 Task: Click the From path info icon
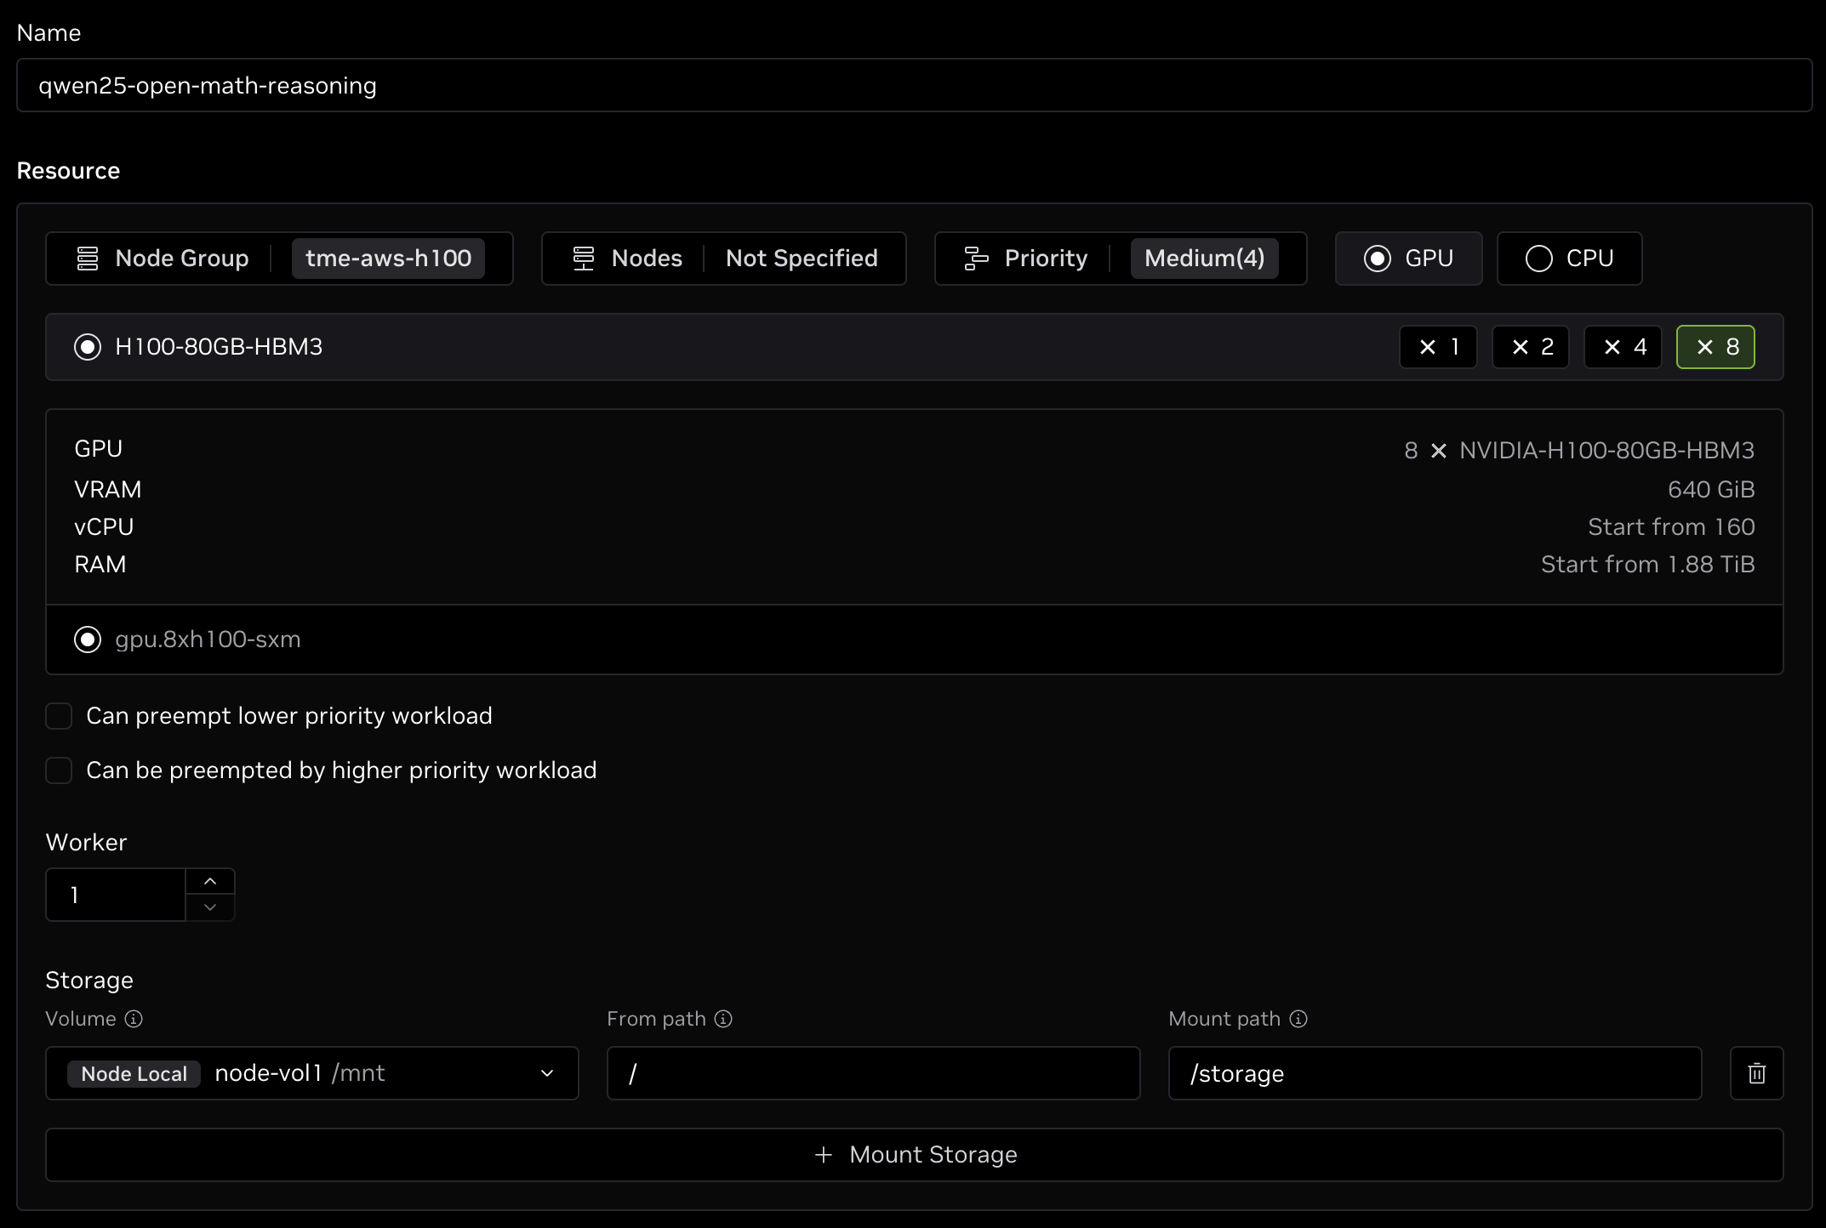pyautogui.click(x=723, y=1019)
